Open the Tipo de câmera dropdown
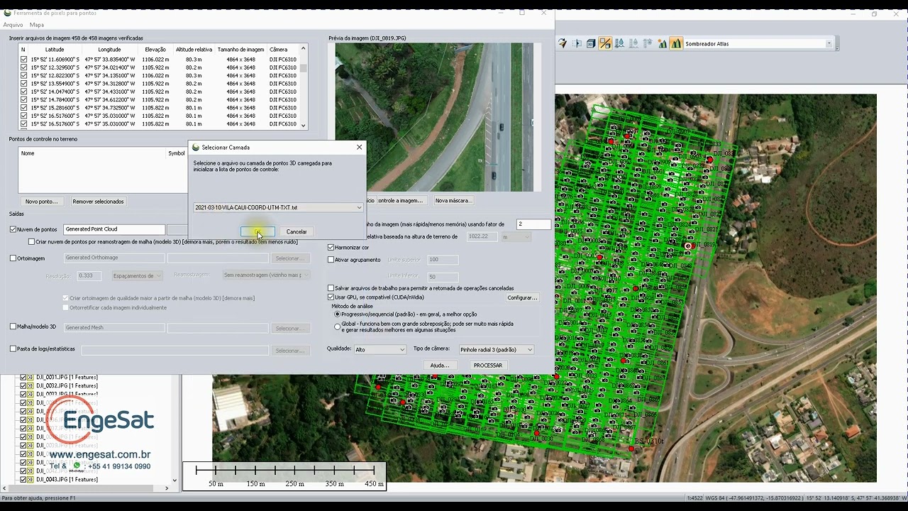The width and height of the screenshot is (908, 511). (x=496, y=349)
